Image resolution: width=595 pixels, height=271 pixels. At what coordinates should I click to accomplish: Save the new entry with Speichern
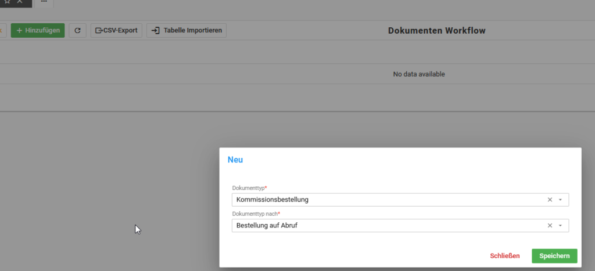[x=554, y=256]
